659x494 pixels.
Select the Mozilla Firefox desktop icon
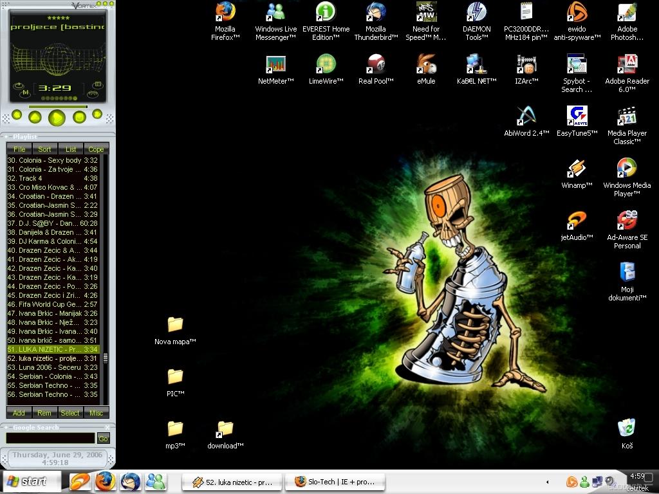(225, 21)
